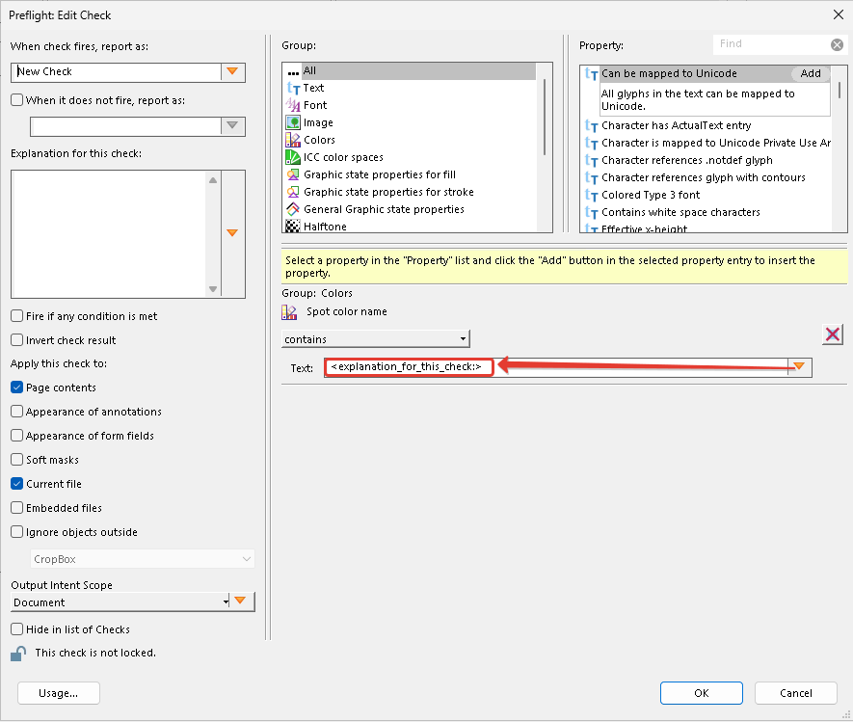
Task: Open the Usage... button
Action: coord(58,693)
